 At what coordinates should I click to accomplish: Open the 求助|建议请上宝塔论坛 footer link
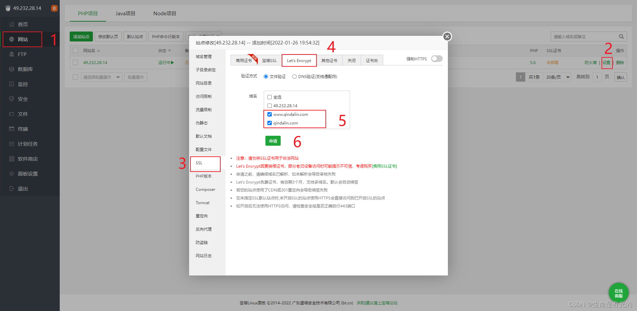tap(377, 303)
